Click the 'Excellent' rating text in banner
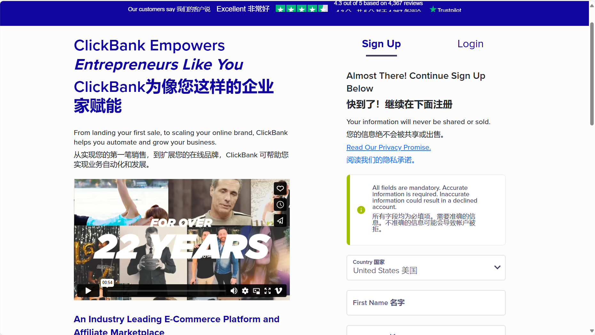Image resolution: width=595 pixels, height=335 pixels. 231,9
